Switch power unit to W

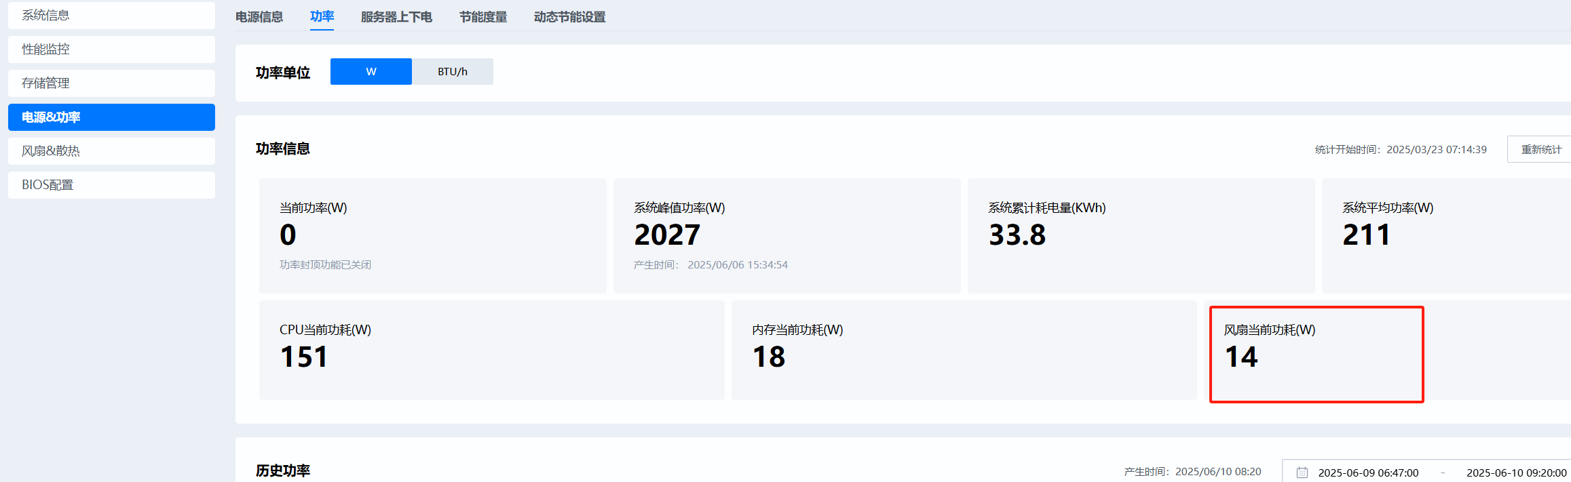pos(371,72)
